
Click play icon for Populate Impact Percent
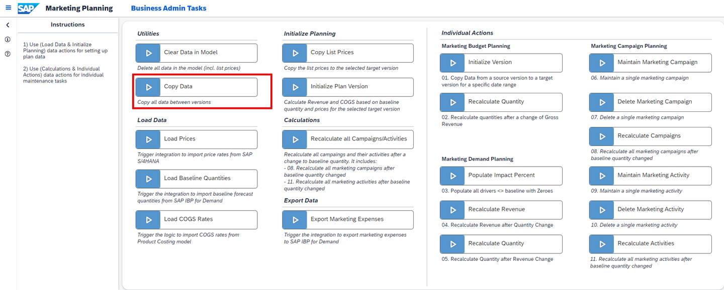click(452, 176)
